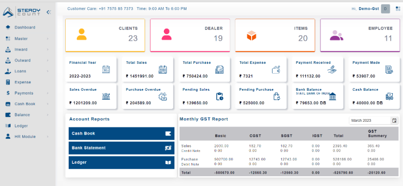
Task: Click the Financial Year calendar icon
Action: click(106, 70)
